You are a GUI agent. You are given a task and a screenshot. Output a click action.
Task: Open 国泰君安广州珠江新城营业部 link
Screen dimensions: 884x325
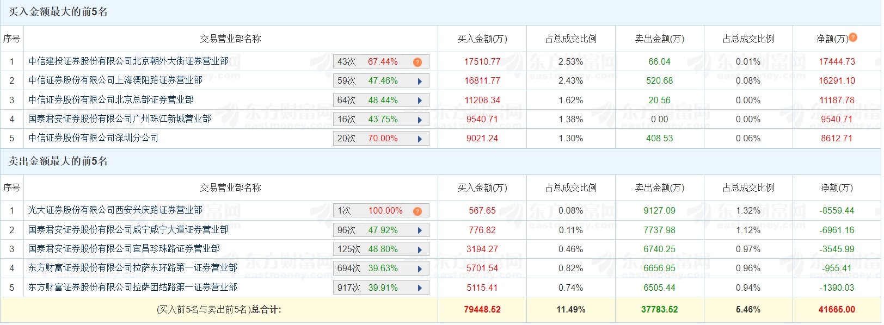point(120,119)
